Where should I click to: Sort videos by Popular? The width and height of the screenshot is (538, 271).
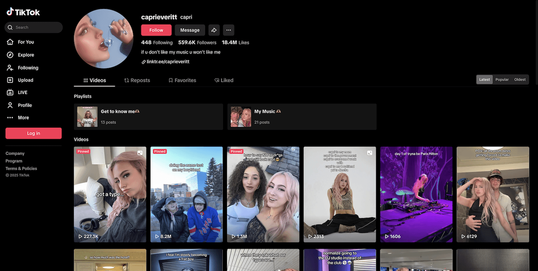pyautogui.click(x=502, y=80)
